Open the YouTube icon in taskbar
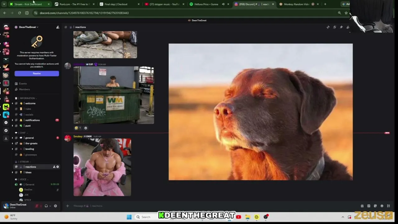 pyautogui.click(x=238, y=217)
